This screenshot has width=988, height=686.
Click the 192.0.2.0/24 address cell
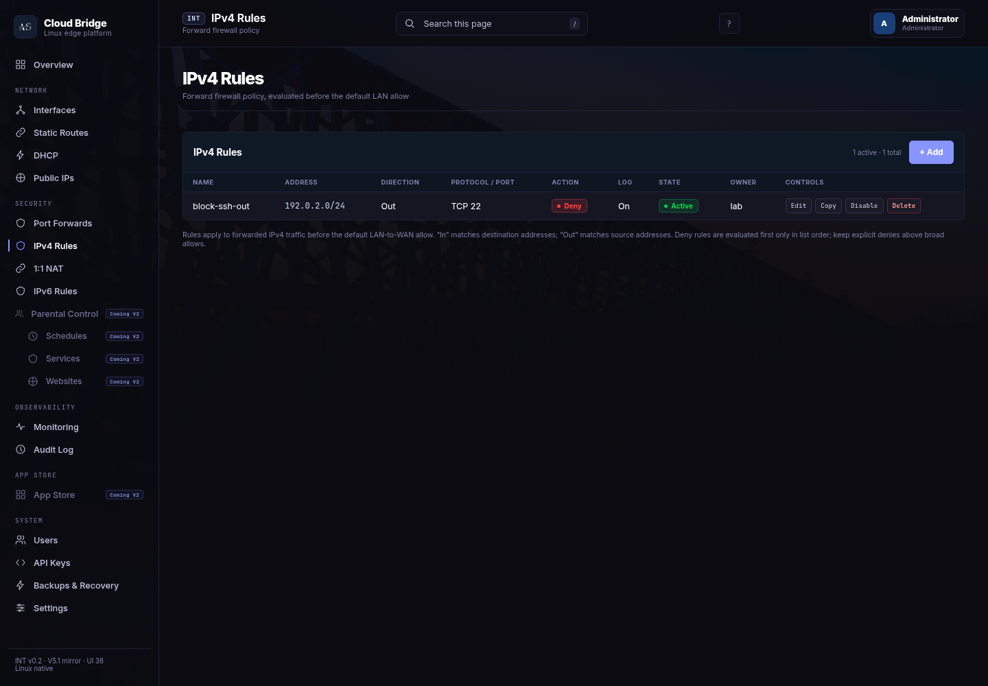click(315, 206)
